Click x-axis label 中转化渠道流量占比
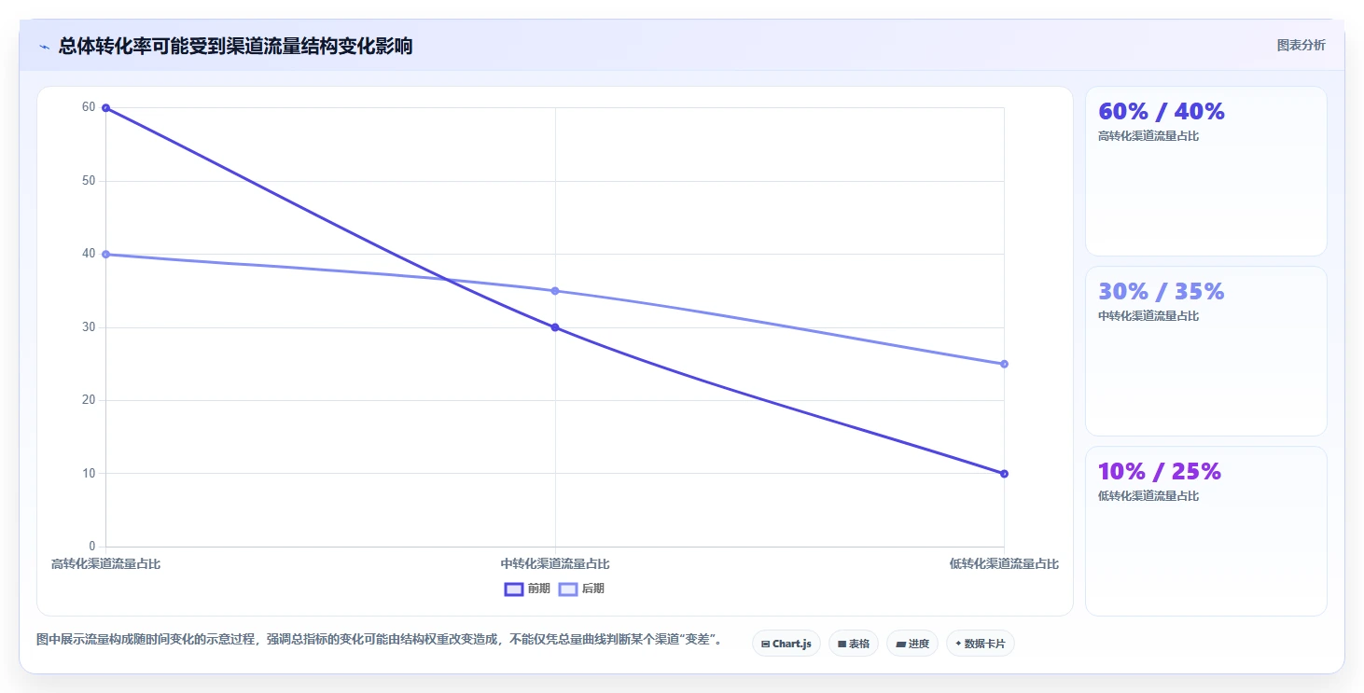 [x=555, y=564]
